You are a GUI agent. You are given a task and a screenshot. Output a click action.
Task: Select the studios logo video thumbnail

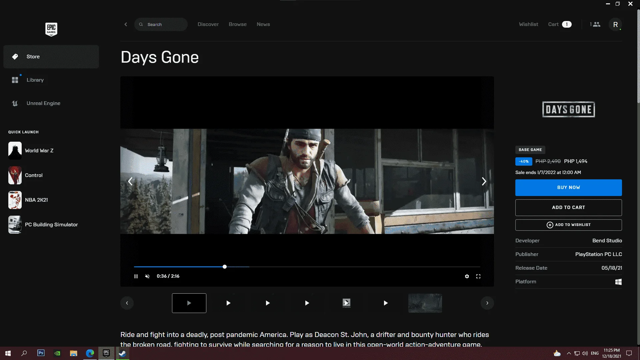346,303
